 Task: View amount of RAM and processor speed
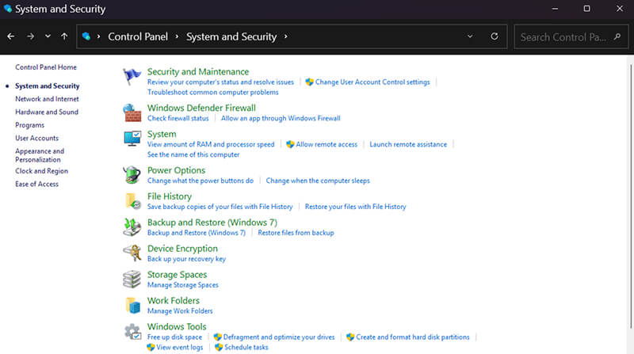click(211, 144)
